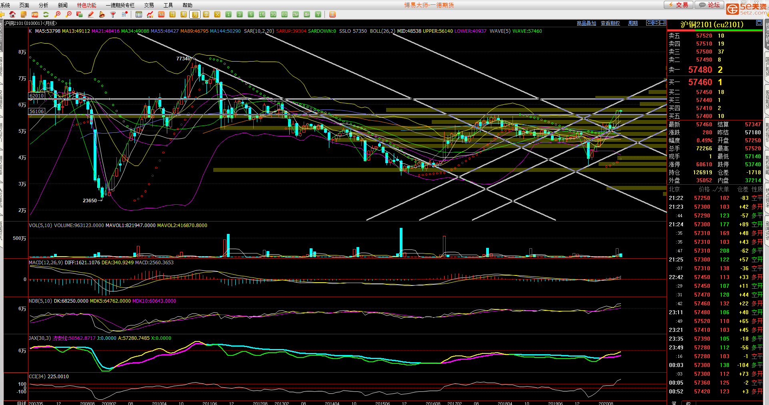
Task: Select the 30-minute period icon
Action: 273,14
